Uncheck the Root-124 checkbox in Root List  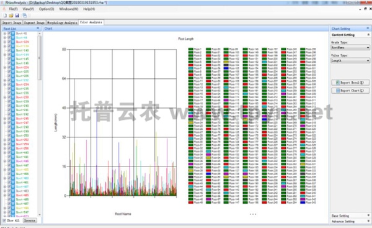9,42
